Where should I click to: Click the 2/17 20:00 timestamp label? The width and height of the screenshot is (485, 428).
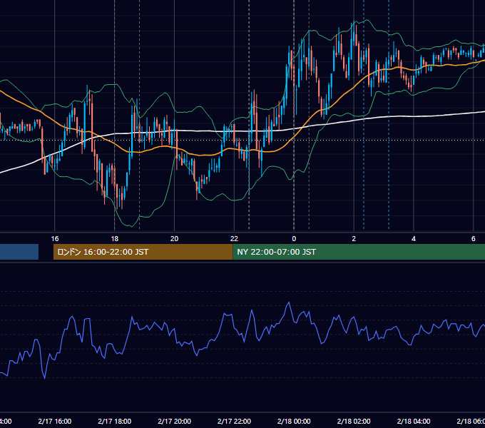coord(175,421)
